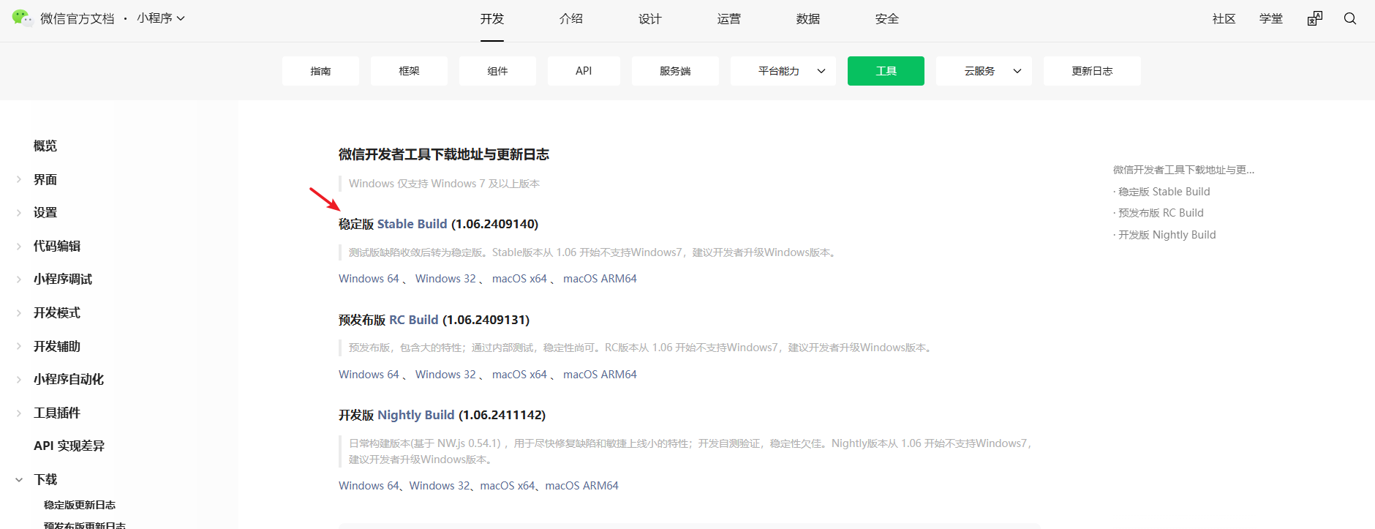Select the 更新日志 sub-navigation button

click(x=1092, y=71)
